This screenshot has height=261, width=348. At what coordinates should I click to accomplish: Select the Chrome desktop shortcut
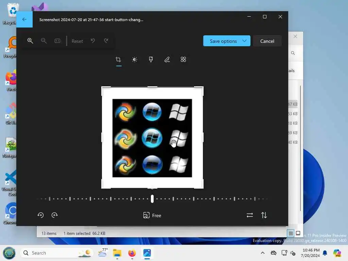point(10,213)
